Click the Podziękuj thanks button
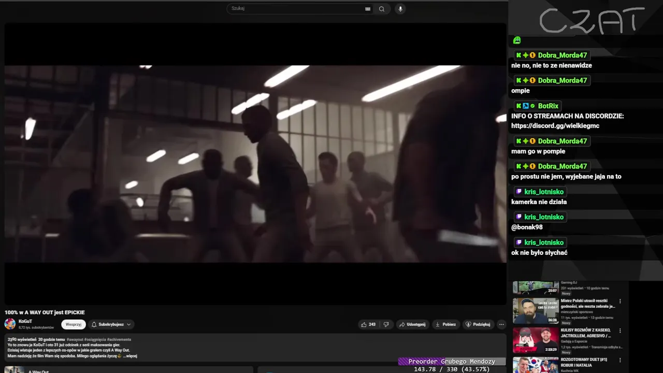This screenshot has height=373, width=663. [x=478, y=324]
